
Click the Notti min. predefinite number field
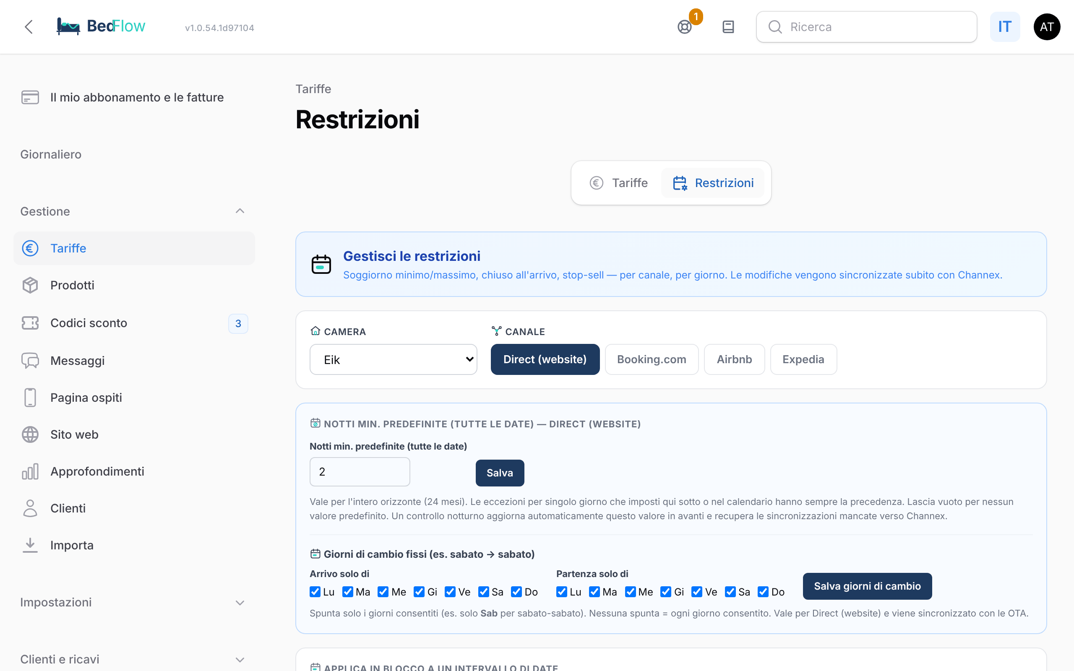(360, 472)
